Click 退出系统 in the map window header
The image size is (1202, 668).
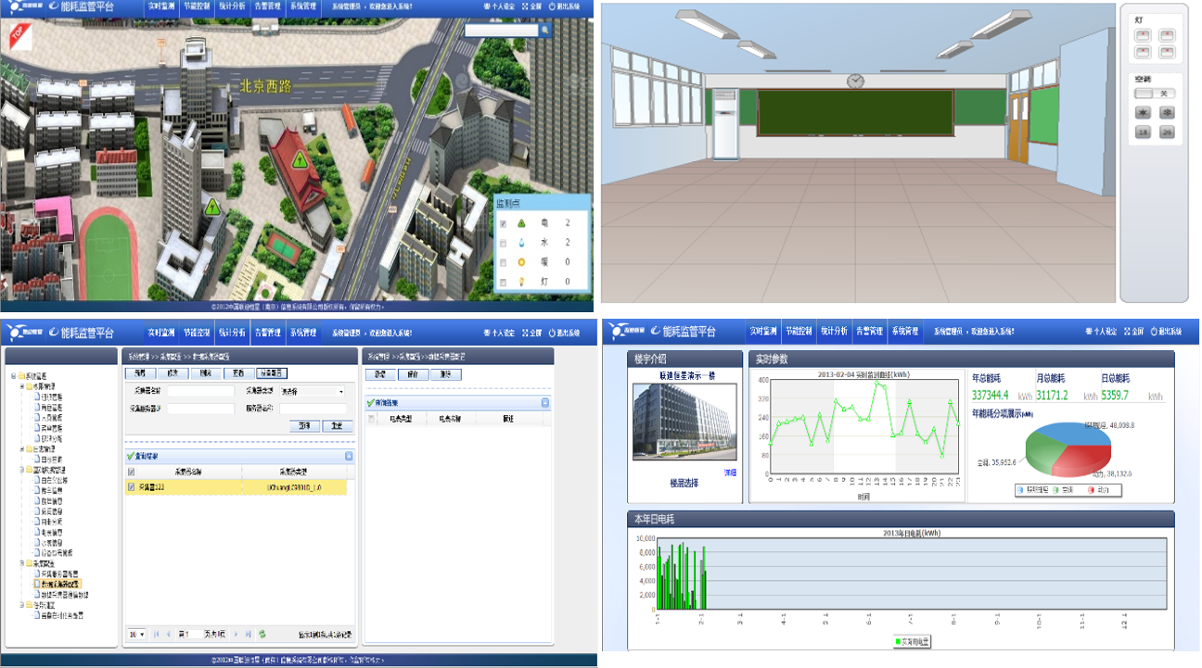click(x=563, y=6)
